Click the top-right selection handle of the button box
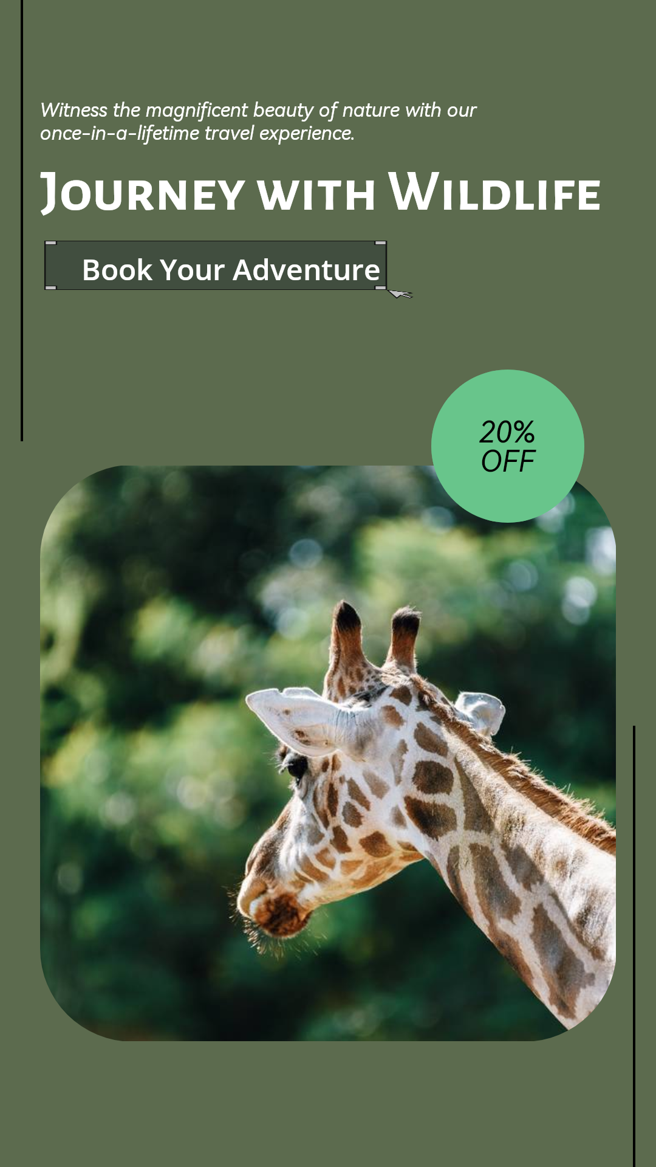The image size is (656, 1167). tap(381, 243)
